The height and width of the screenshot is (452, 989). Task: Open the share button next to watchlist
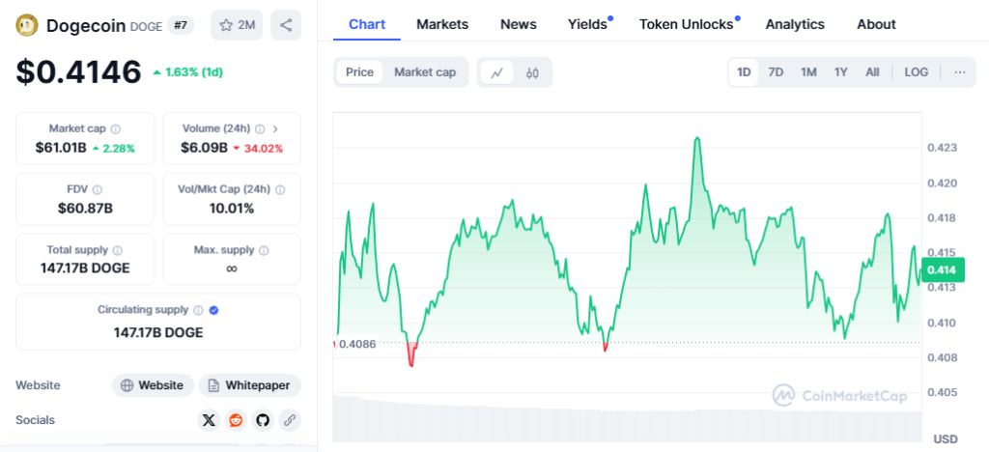[286, 25]
